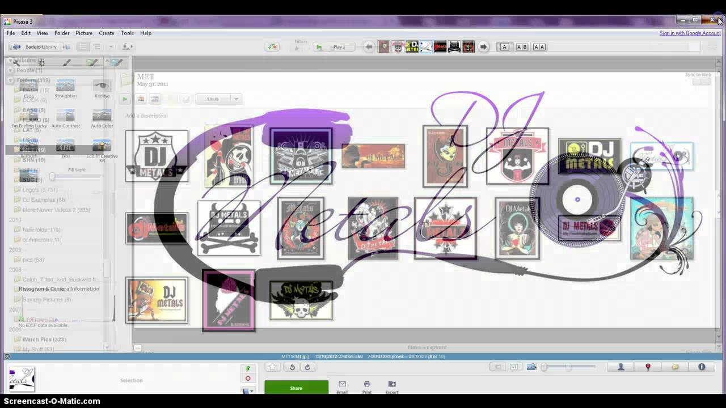The width and height of the screenshot is (726, 408).
Task: Toggle the People panel icon
Action: tap(621, 367)
